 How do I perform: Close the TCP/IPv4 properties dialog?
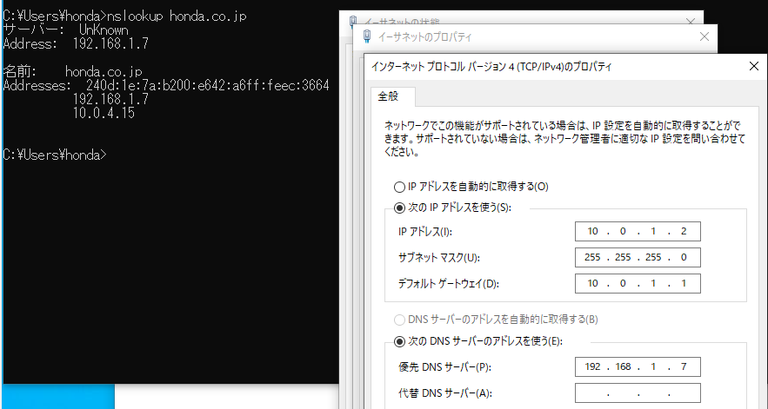(754, 67)
